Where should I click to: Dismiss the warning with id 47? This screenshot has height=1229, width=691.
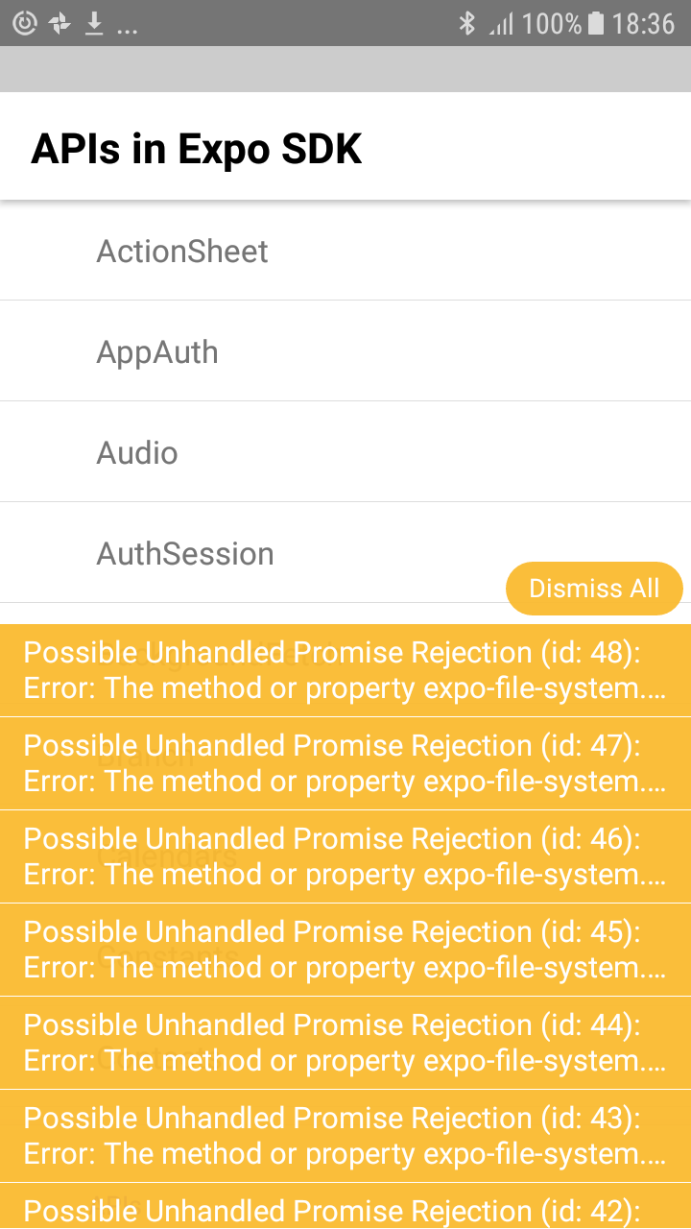(x=345, y=762)
